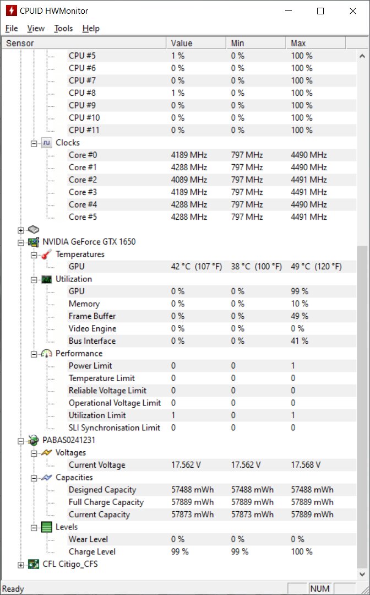Click the CFL Citigo_CFS motherboard icon

click(x=33, y=564)
